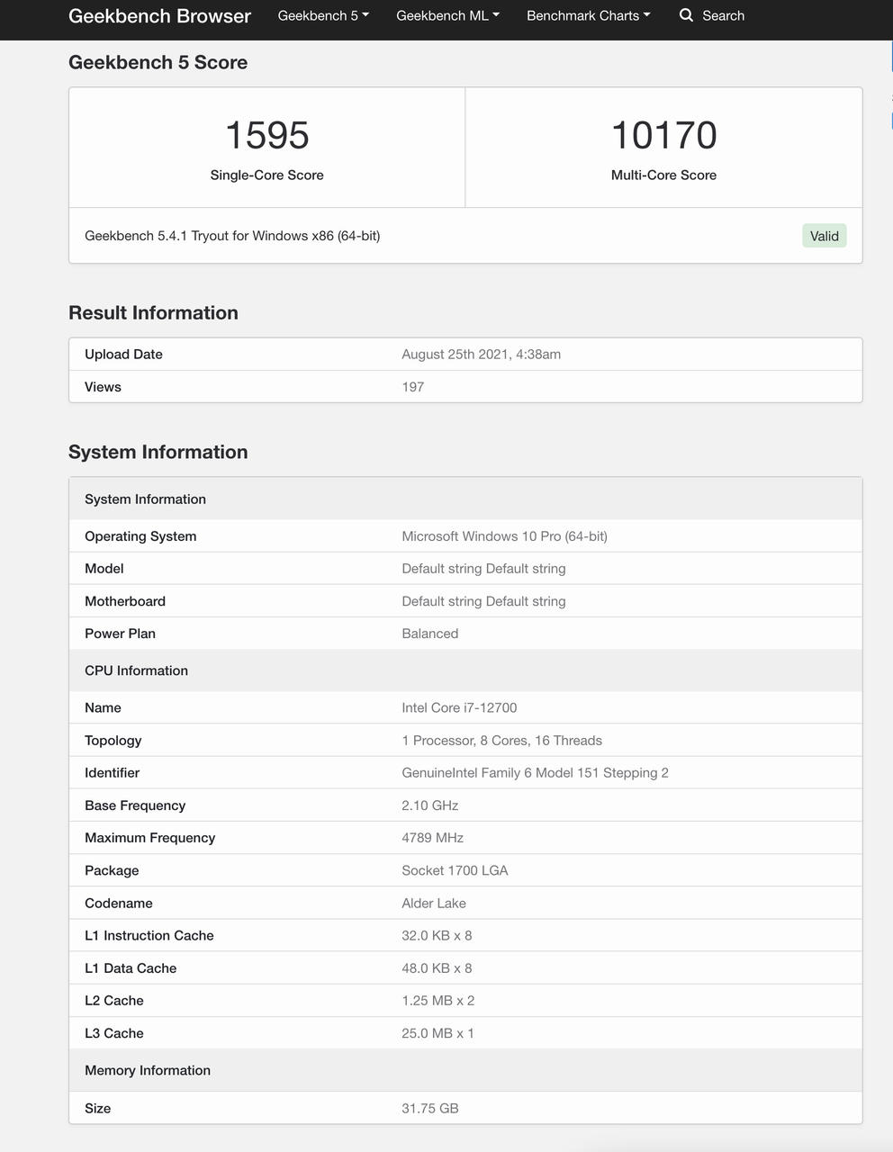Image resolution: width=893 pixels, height=1152 pixels.
Task: Open the Benchmark Charts dropdown
Action: 588,15
